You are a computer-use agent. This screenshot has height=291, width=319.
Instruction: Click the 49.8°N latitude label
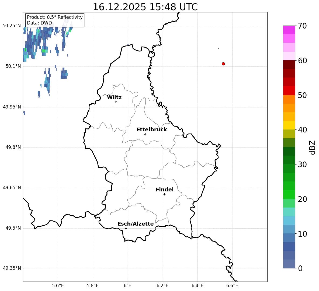pyautogui.click(x=13, y=147)
